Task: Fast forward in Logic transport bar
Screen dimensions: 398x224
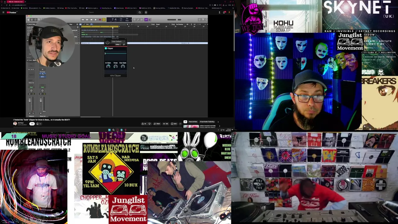Action: [x=87, y=20]
